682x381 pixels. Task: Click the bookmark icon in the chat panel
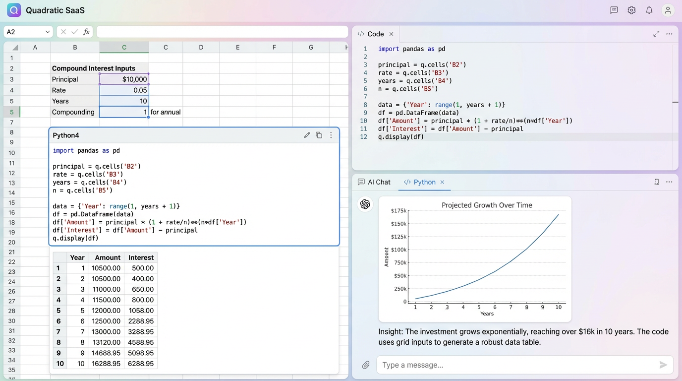(657, 182)
